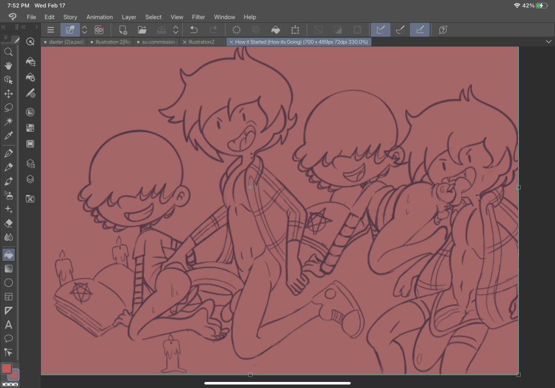
Task: Select the Eyedropper tool
Action: [x=8, y=137]
